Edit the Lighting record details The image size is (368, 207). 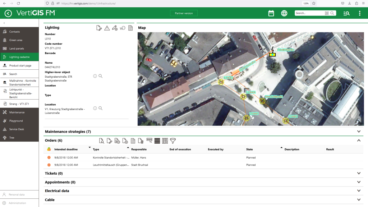pyautogui.click(x=99, y=28)
